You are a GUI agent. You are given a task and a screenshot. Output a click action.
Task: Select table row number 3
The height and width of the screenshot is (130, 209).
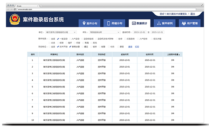point(105,74)
